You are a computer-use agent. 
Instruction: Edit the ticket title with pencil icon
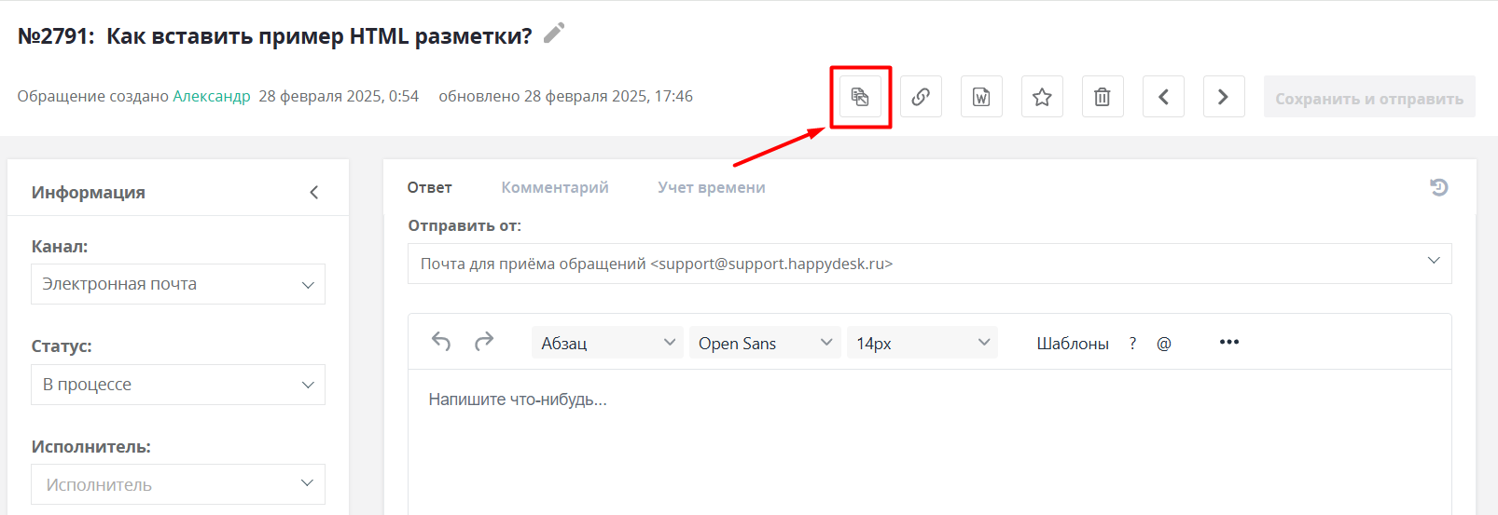pyautogui.click(x=554, y=34)
